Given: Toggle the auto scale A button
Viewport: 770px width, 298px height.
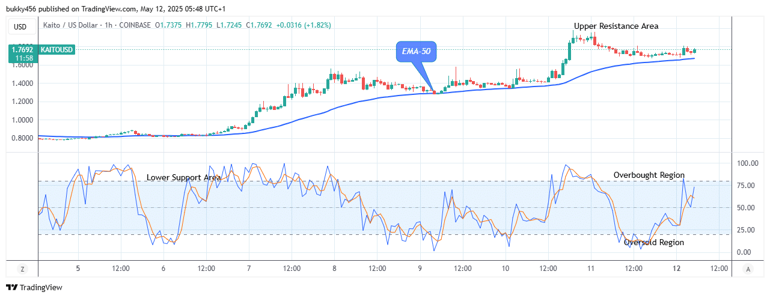Looking at the screenshot, I should pyautogui.click(x=748, y=269).
